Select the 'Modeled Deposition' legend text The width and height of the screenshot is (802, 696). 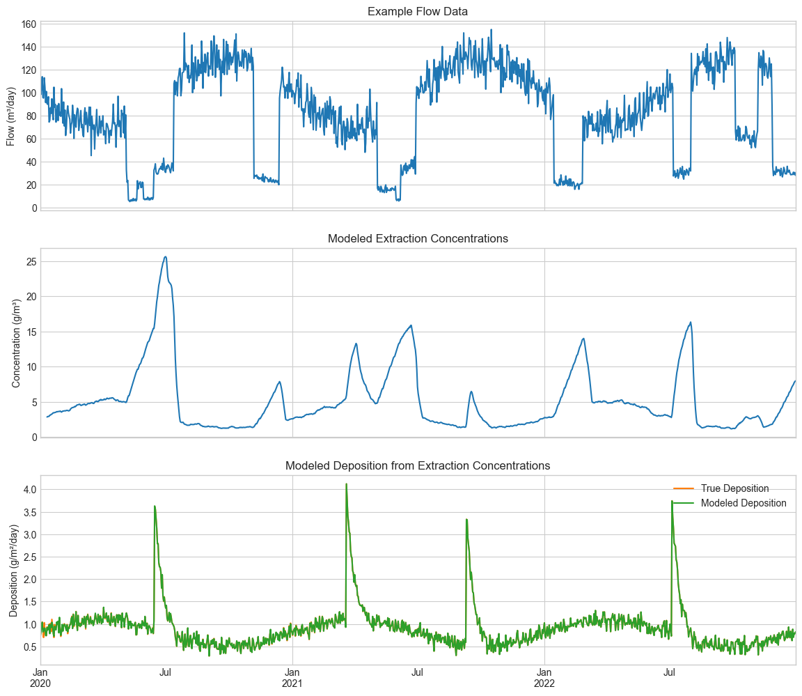click(x=743, y=503)
